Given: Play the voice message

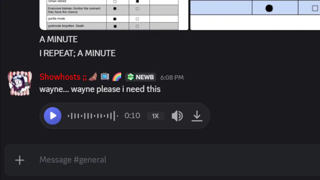Looking at the screenshot, I should (53, 116).
